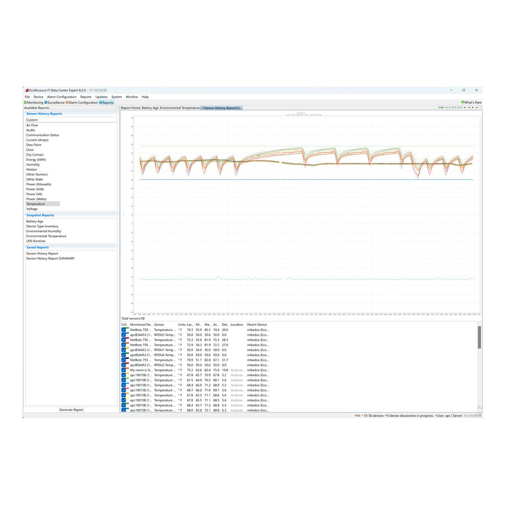Uncheck the RPDU1 Temp sensor row
The width and height of the screenshot is (505, 505).
point(124,350)
